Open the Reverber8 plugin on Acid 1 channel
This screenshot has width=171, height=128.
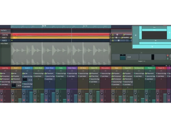point(16,79)
